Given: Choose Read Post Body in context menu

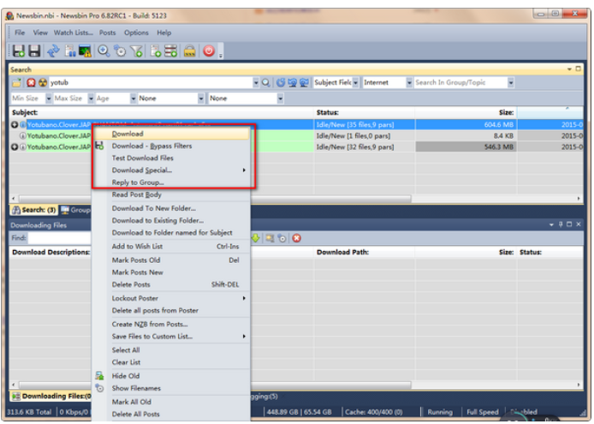Looking at the screenshot, I should [x=171, y=194].
